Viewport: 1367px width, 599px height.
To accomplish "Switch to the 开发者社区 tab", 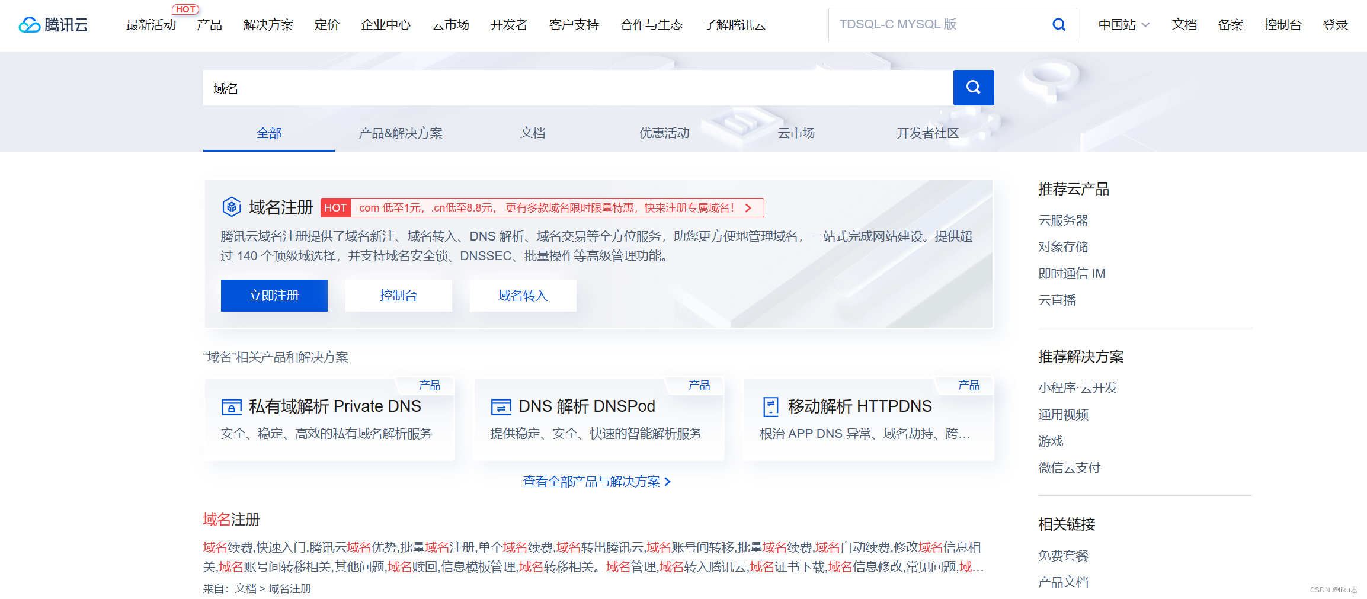I will tap(927, 133).
